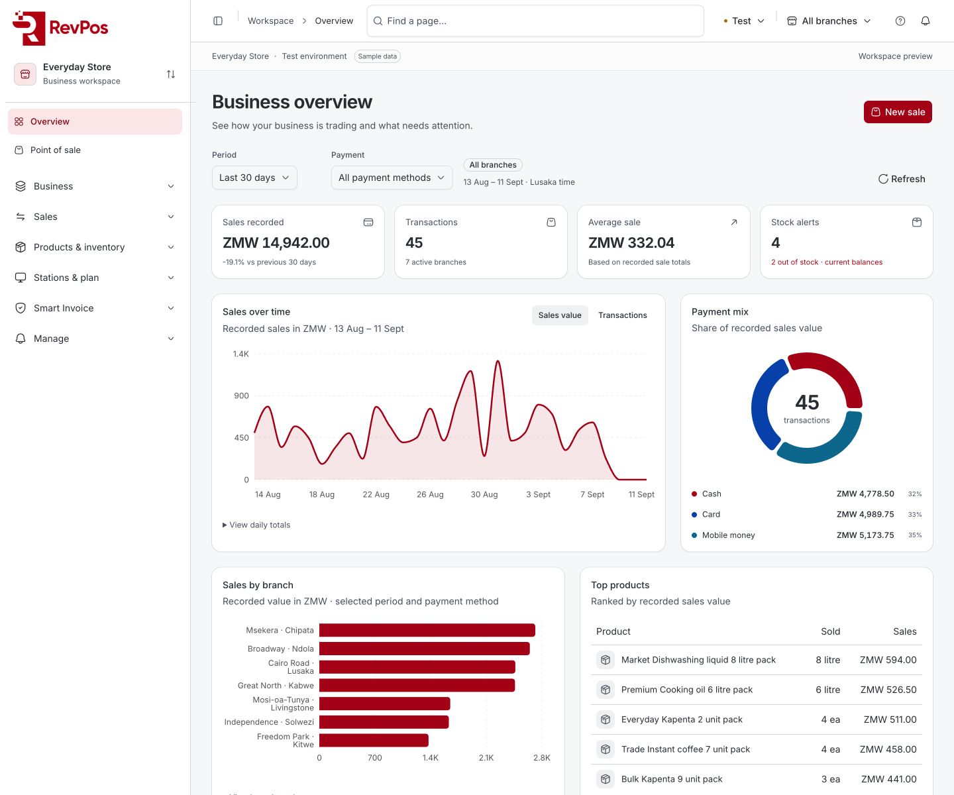Screen dimensions: 954x795
Task: Click the Mobile money legend color dot
Action: pos(694,535)
